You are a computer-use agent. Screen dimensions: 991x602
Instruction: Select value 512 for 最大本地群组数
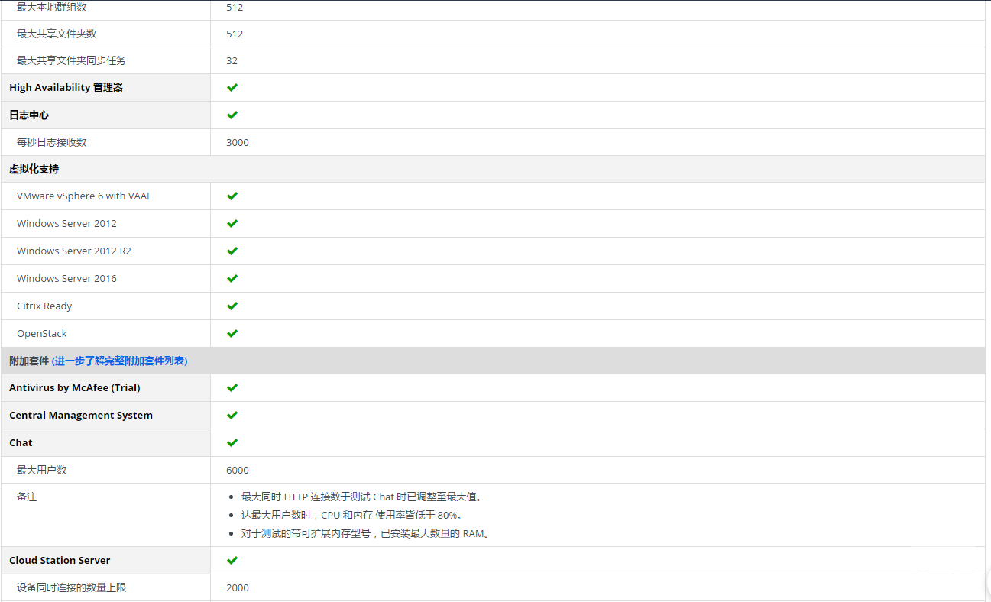235,7
